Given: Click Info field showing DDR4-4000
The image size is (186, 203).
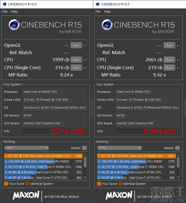Looking at the screenshot, I should [147, 131].
